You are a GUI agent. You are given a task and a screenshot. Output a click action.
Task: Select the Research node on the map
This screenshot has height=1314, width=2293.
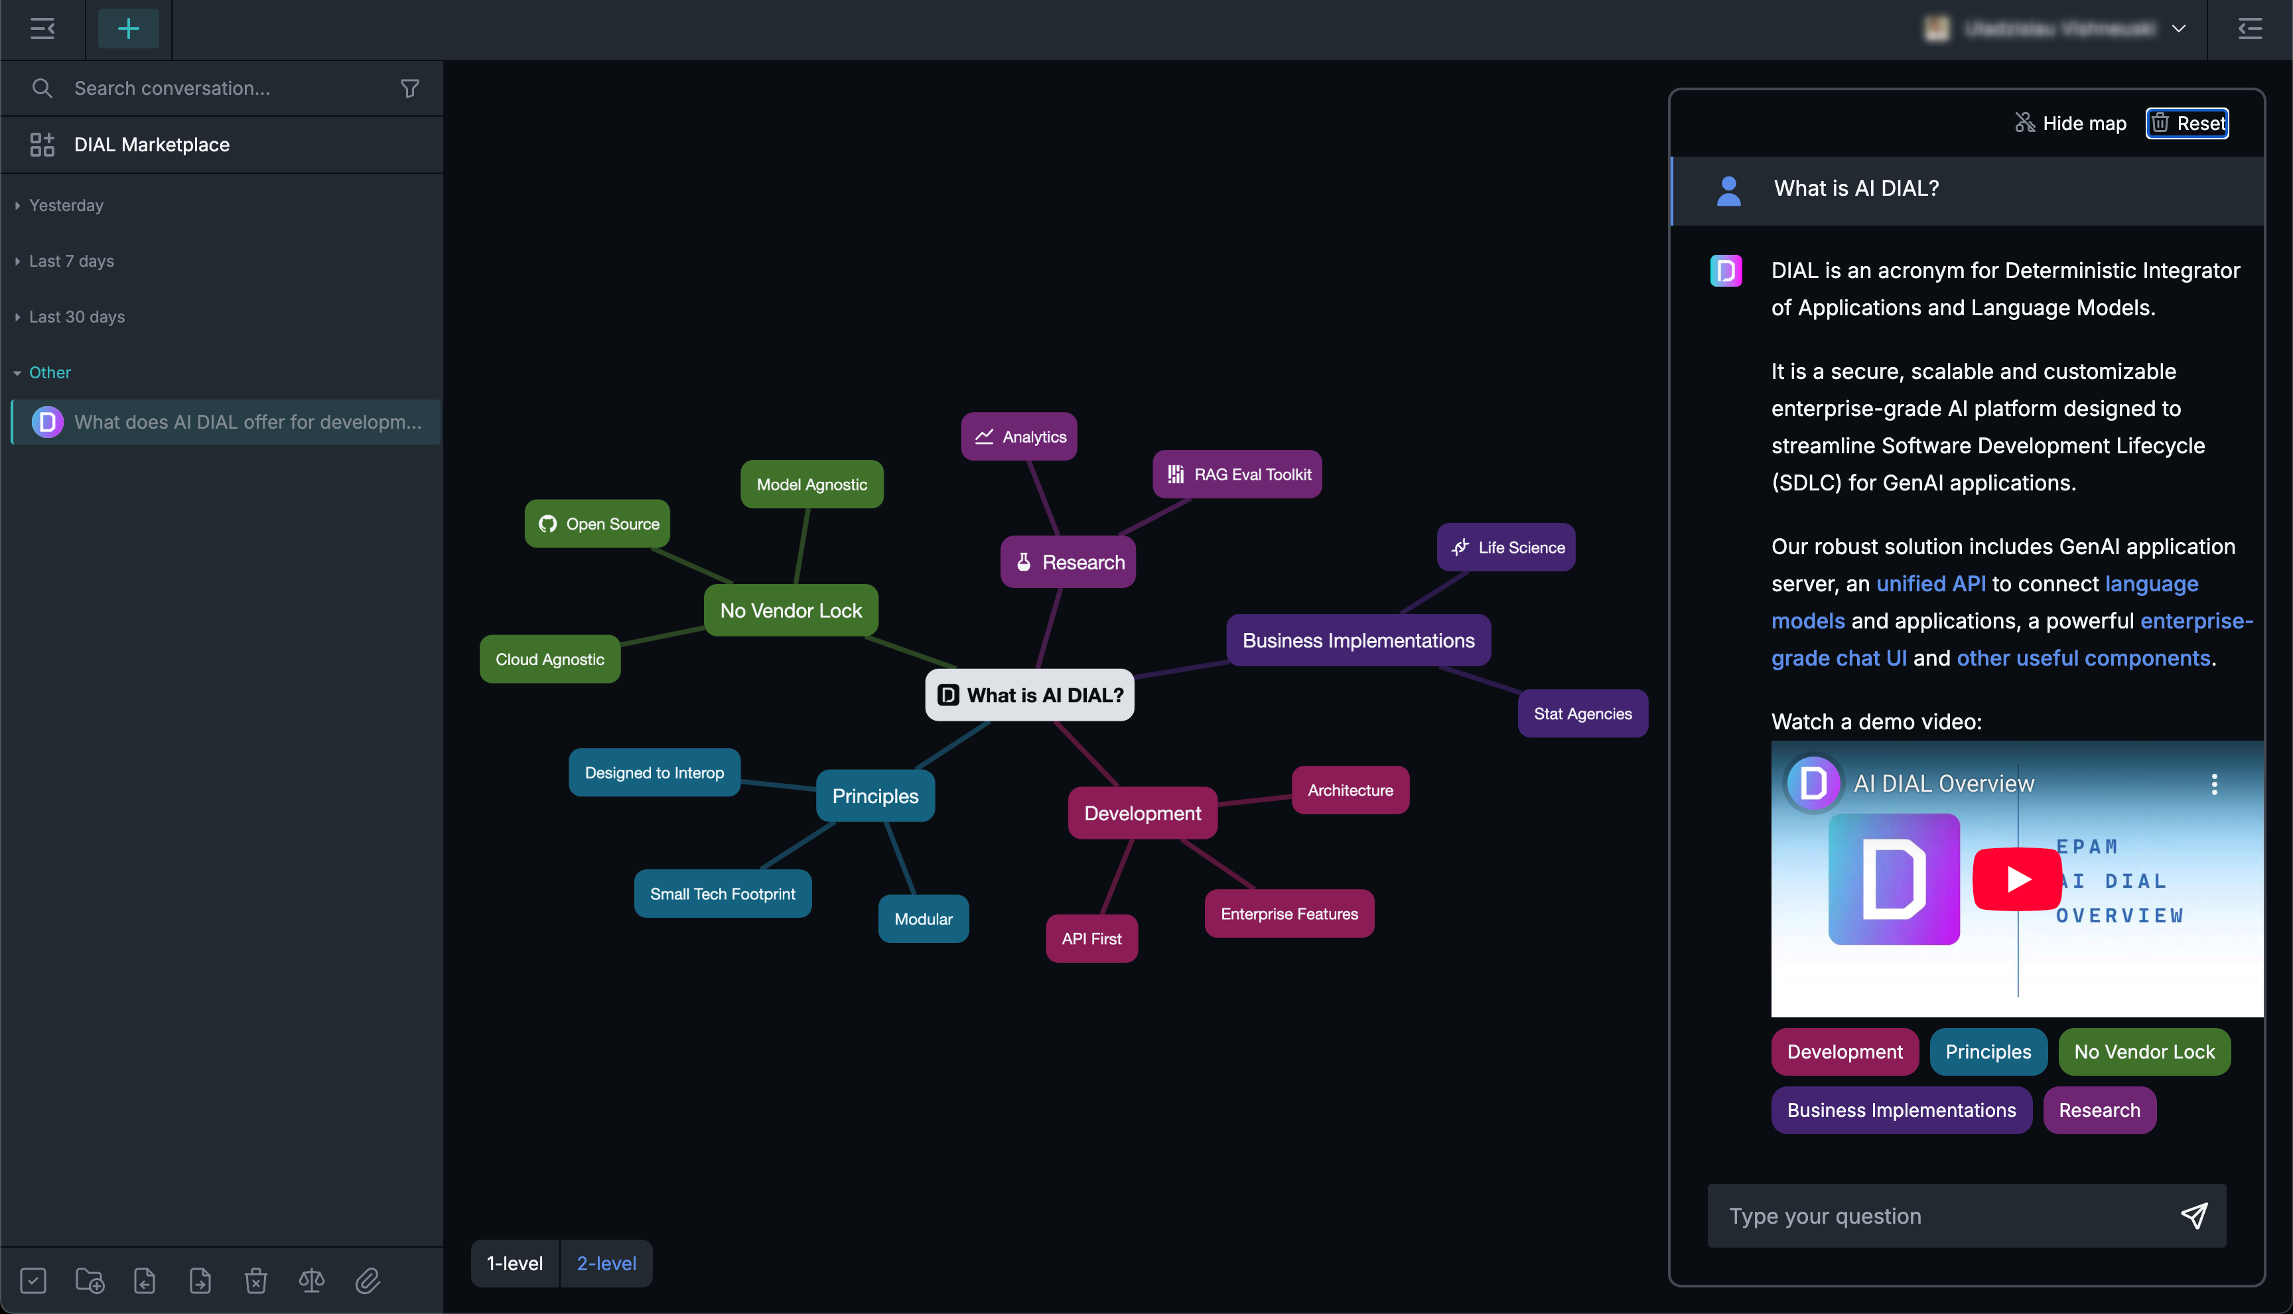coord(1068,562)
